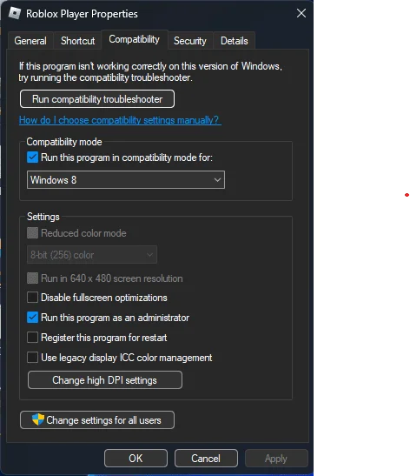Click Run compatibility troubleshooter button
This screenshot has height=476, width=410.
(97, 99)
